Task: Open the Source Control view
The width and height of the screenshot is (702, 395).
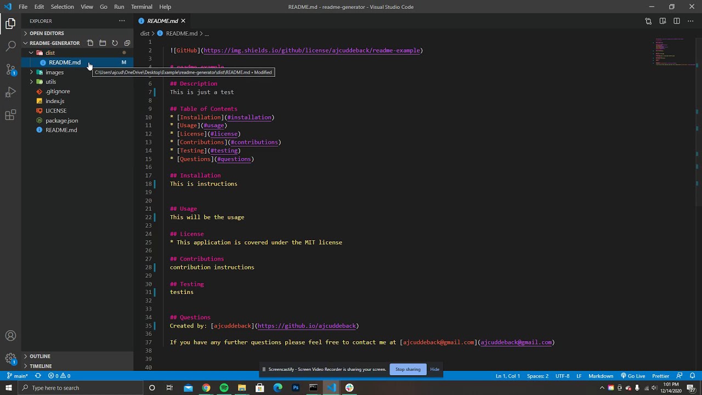Action: (10, 70)
